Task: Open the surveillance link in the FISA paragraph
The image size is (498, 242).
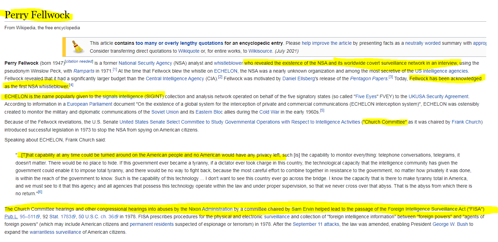Action: pyautogui.click(x=277, y=217)
